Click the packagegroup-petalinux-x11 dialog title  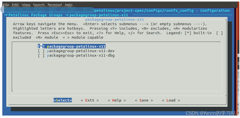[115, 19]
